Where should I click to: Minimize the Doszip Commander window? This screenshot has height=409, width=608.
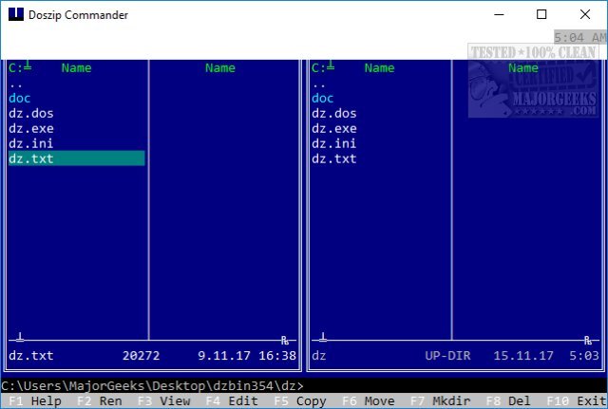(499, 15)
